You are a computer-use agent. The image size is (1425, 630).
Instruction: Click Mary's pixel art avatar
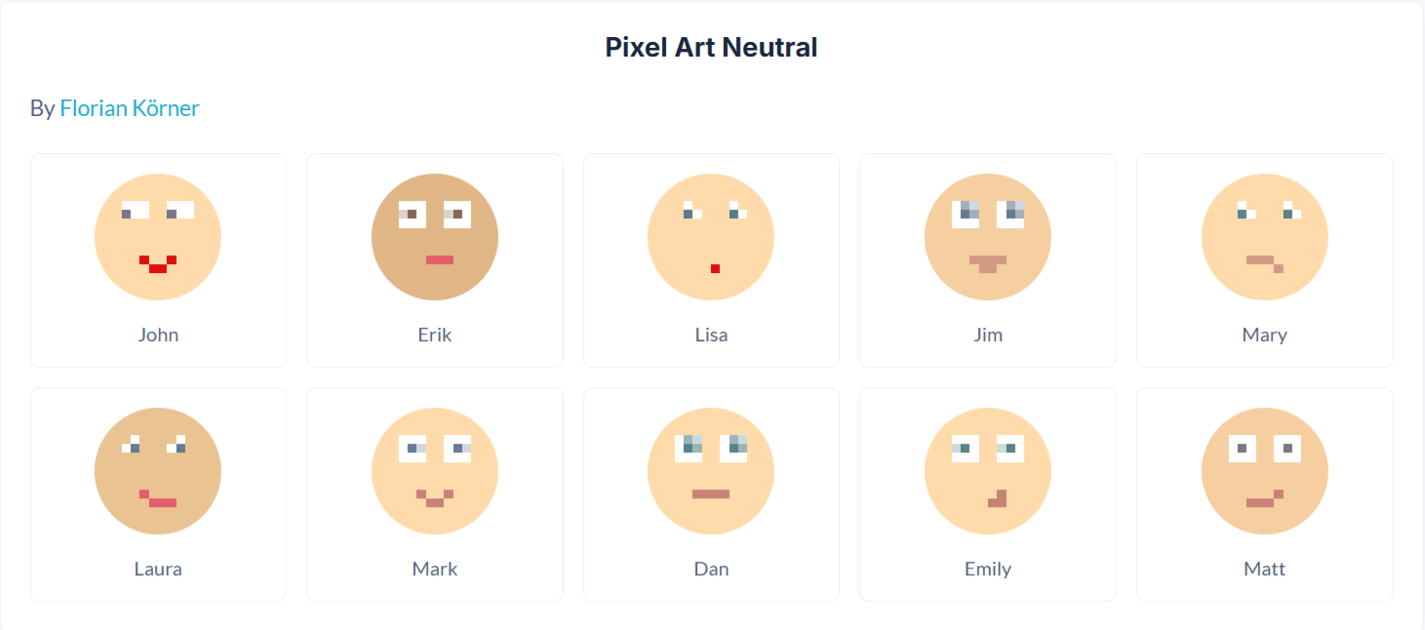pyautogui.click(x=1265, y=237)
